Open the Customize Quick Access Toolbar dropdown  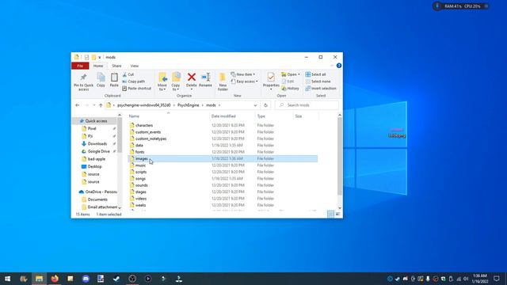(x=100, y=58)
